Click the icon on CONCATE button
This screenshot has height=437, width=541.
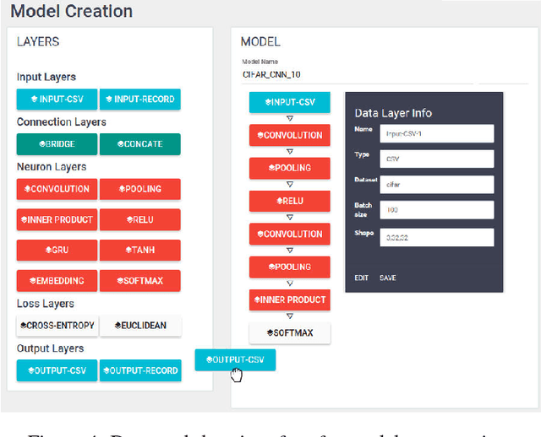(x=120, y=144)
